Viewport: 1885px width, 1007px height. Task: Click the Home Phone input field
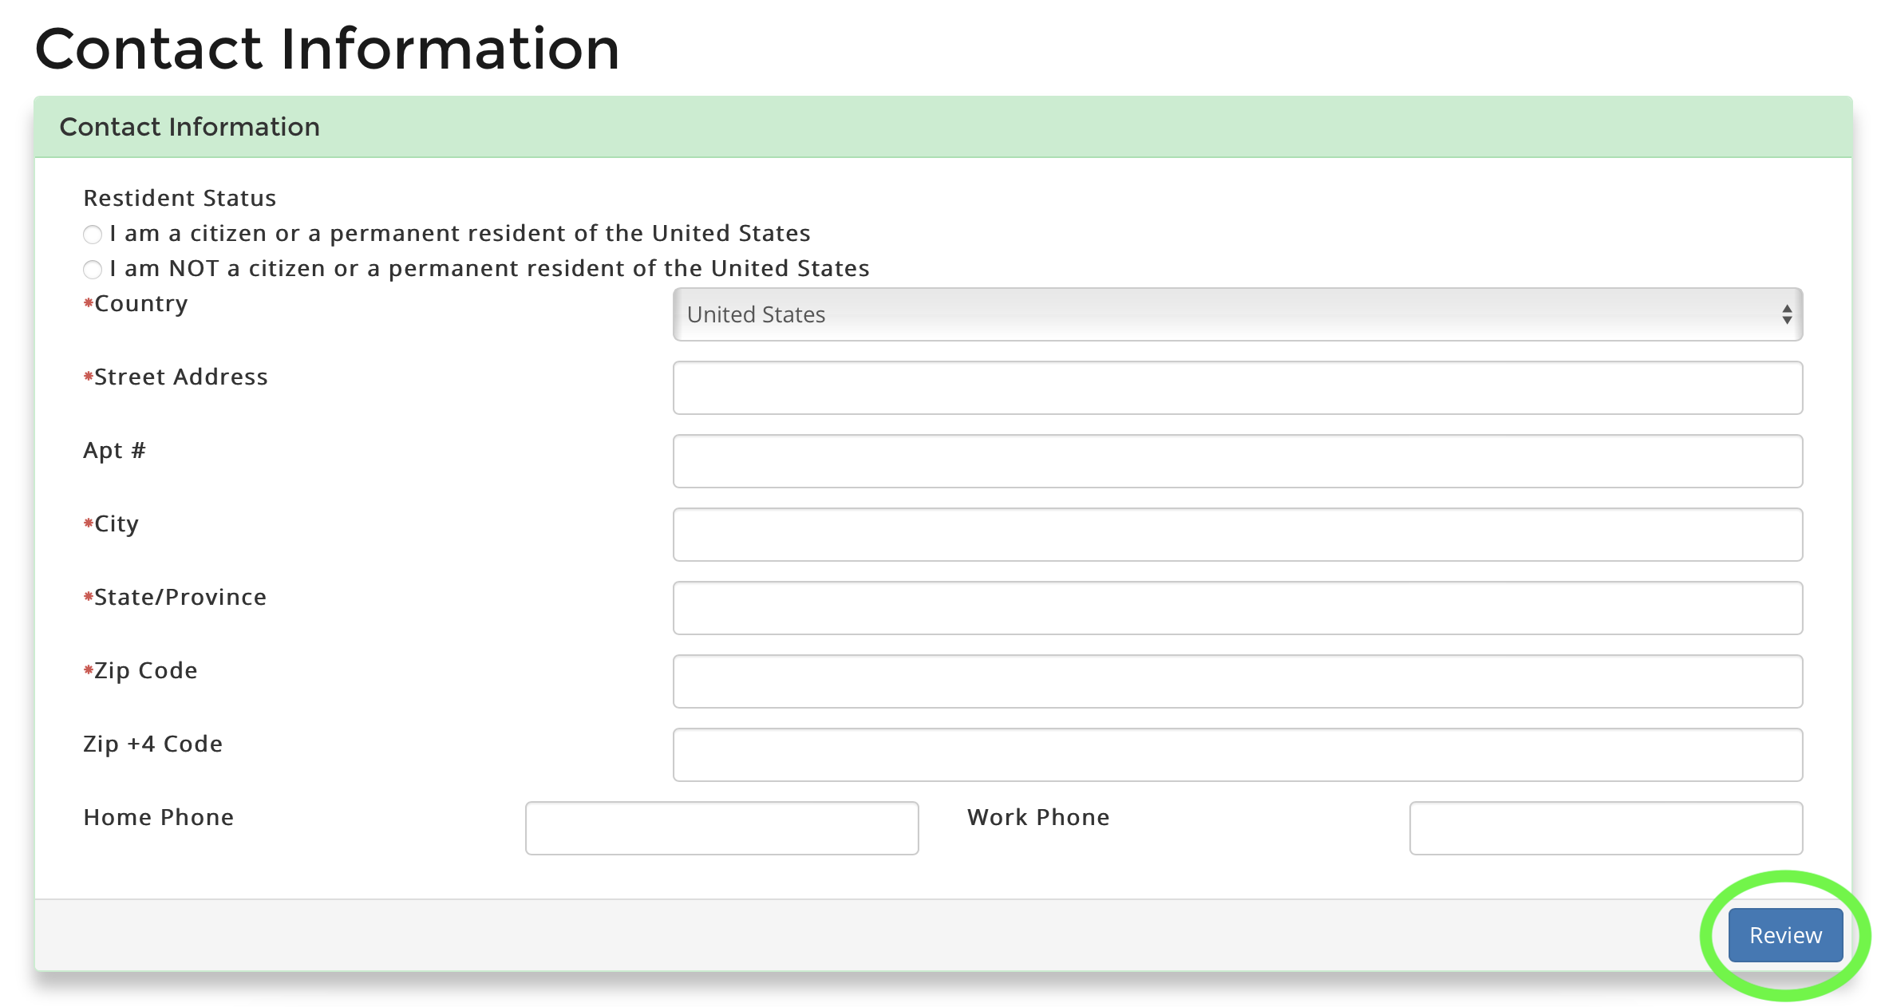tap(721, 828)
